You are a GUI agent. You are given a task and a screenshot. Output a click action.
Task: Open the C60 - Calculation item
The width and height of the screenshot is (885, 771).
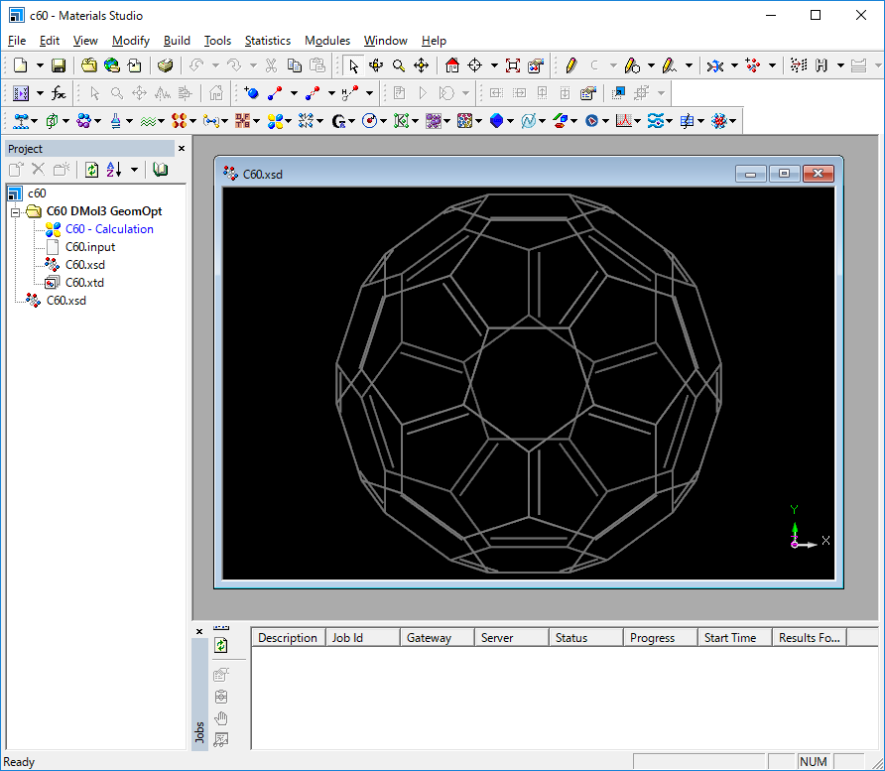[109, 229]
